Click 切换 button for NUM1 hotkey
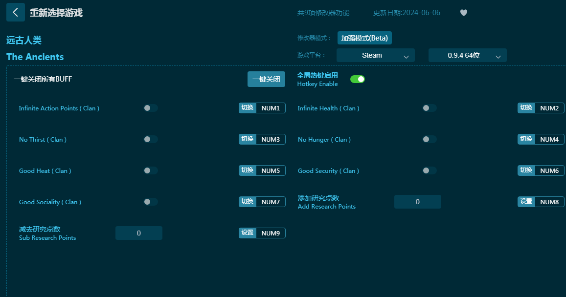Screen dimensions: 566x297 (x=248, y=108)
